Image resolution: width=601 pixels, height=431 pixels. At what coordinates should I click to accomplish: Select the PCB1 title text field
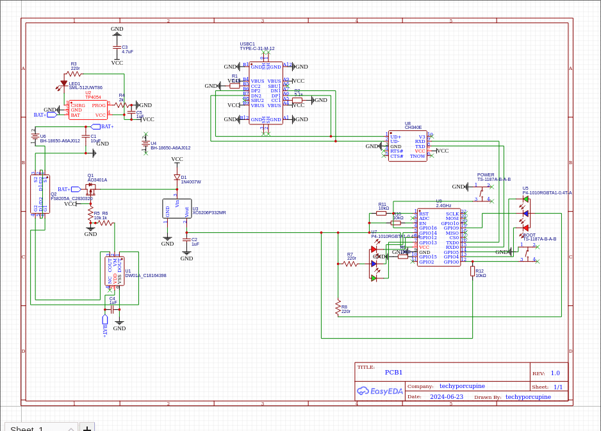393,373
